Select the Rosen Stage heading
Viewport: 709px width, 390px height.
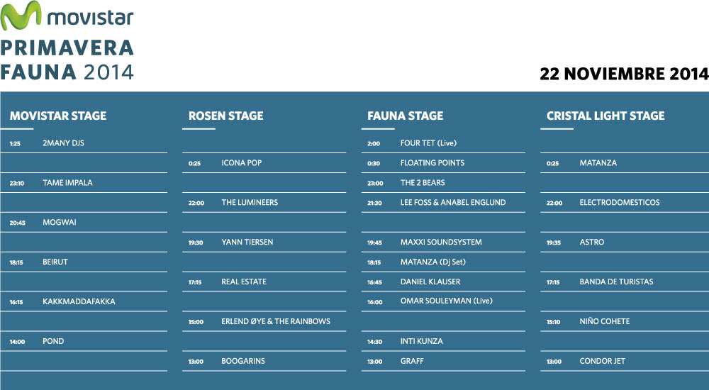[226, 116]
